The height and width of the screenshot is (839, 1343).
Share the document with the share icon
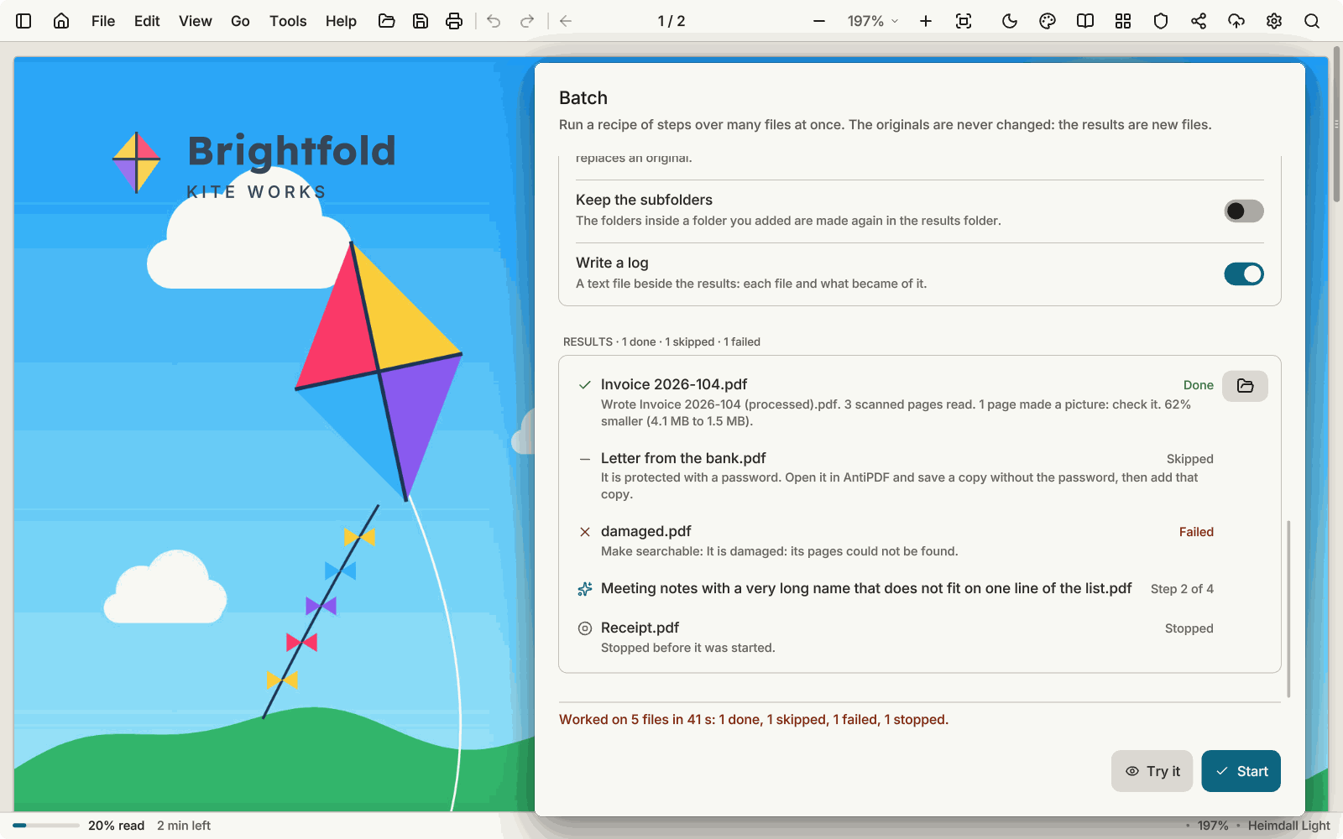pyautogui.click(x=1199, y=21)
